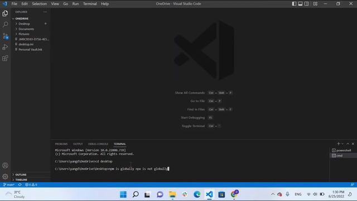Screen dimensions: 357x201
Task: Open the weather widget showing Cloudy
Action: pos(15,194)
